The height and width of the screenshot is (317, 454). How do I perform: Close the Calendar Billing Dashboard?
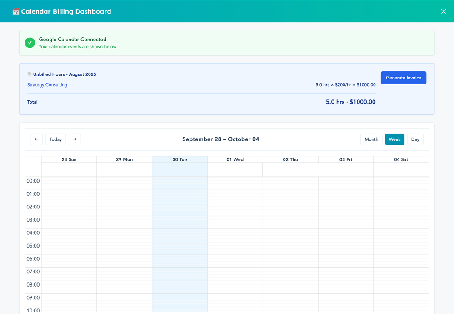coord(444,11)
